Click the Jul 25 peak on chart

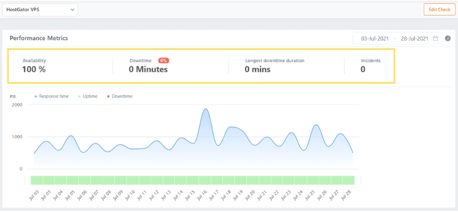click(x=316, y=125)
